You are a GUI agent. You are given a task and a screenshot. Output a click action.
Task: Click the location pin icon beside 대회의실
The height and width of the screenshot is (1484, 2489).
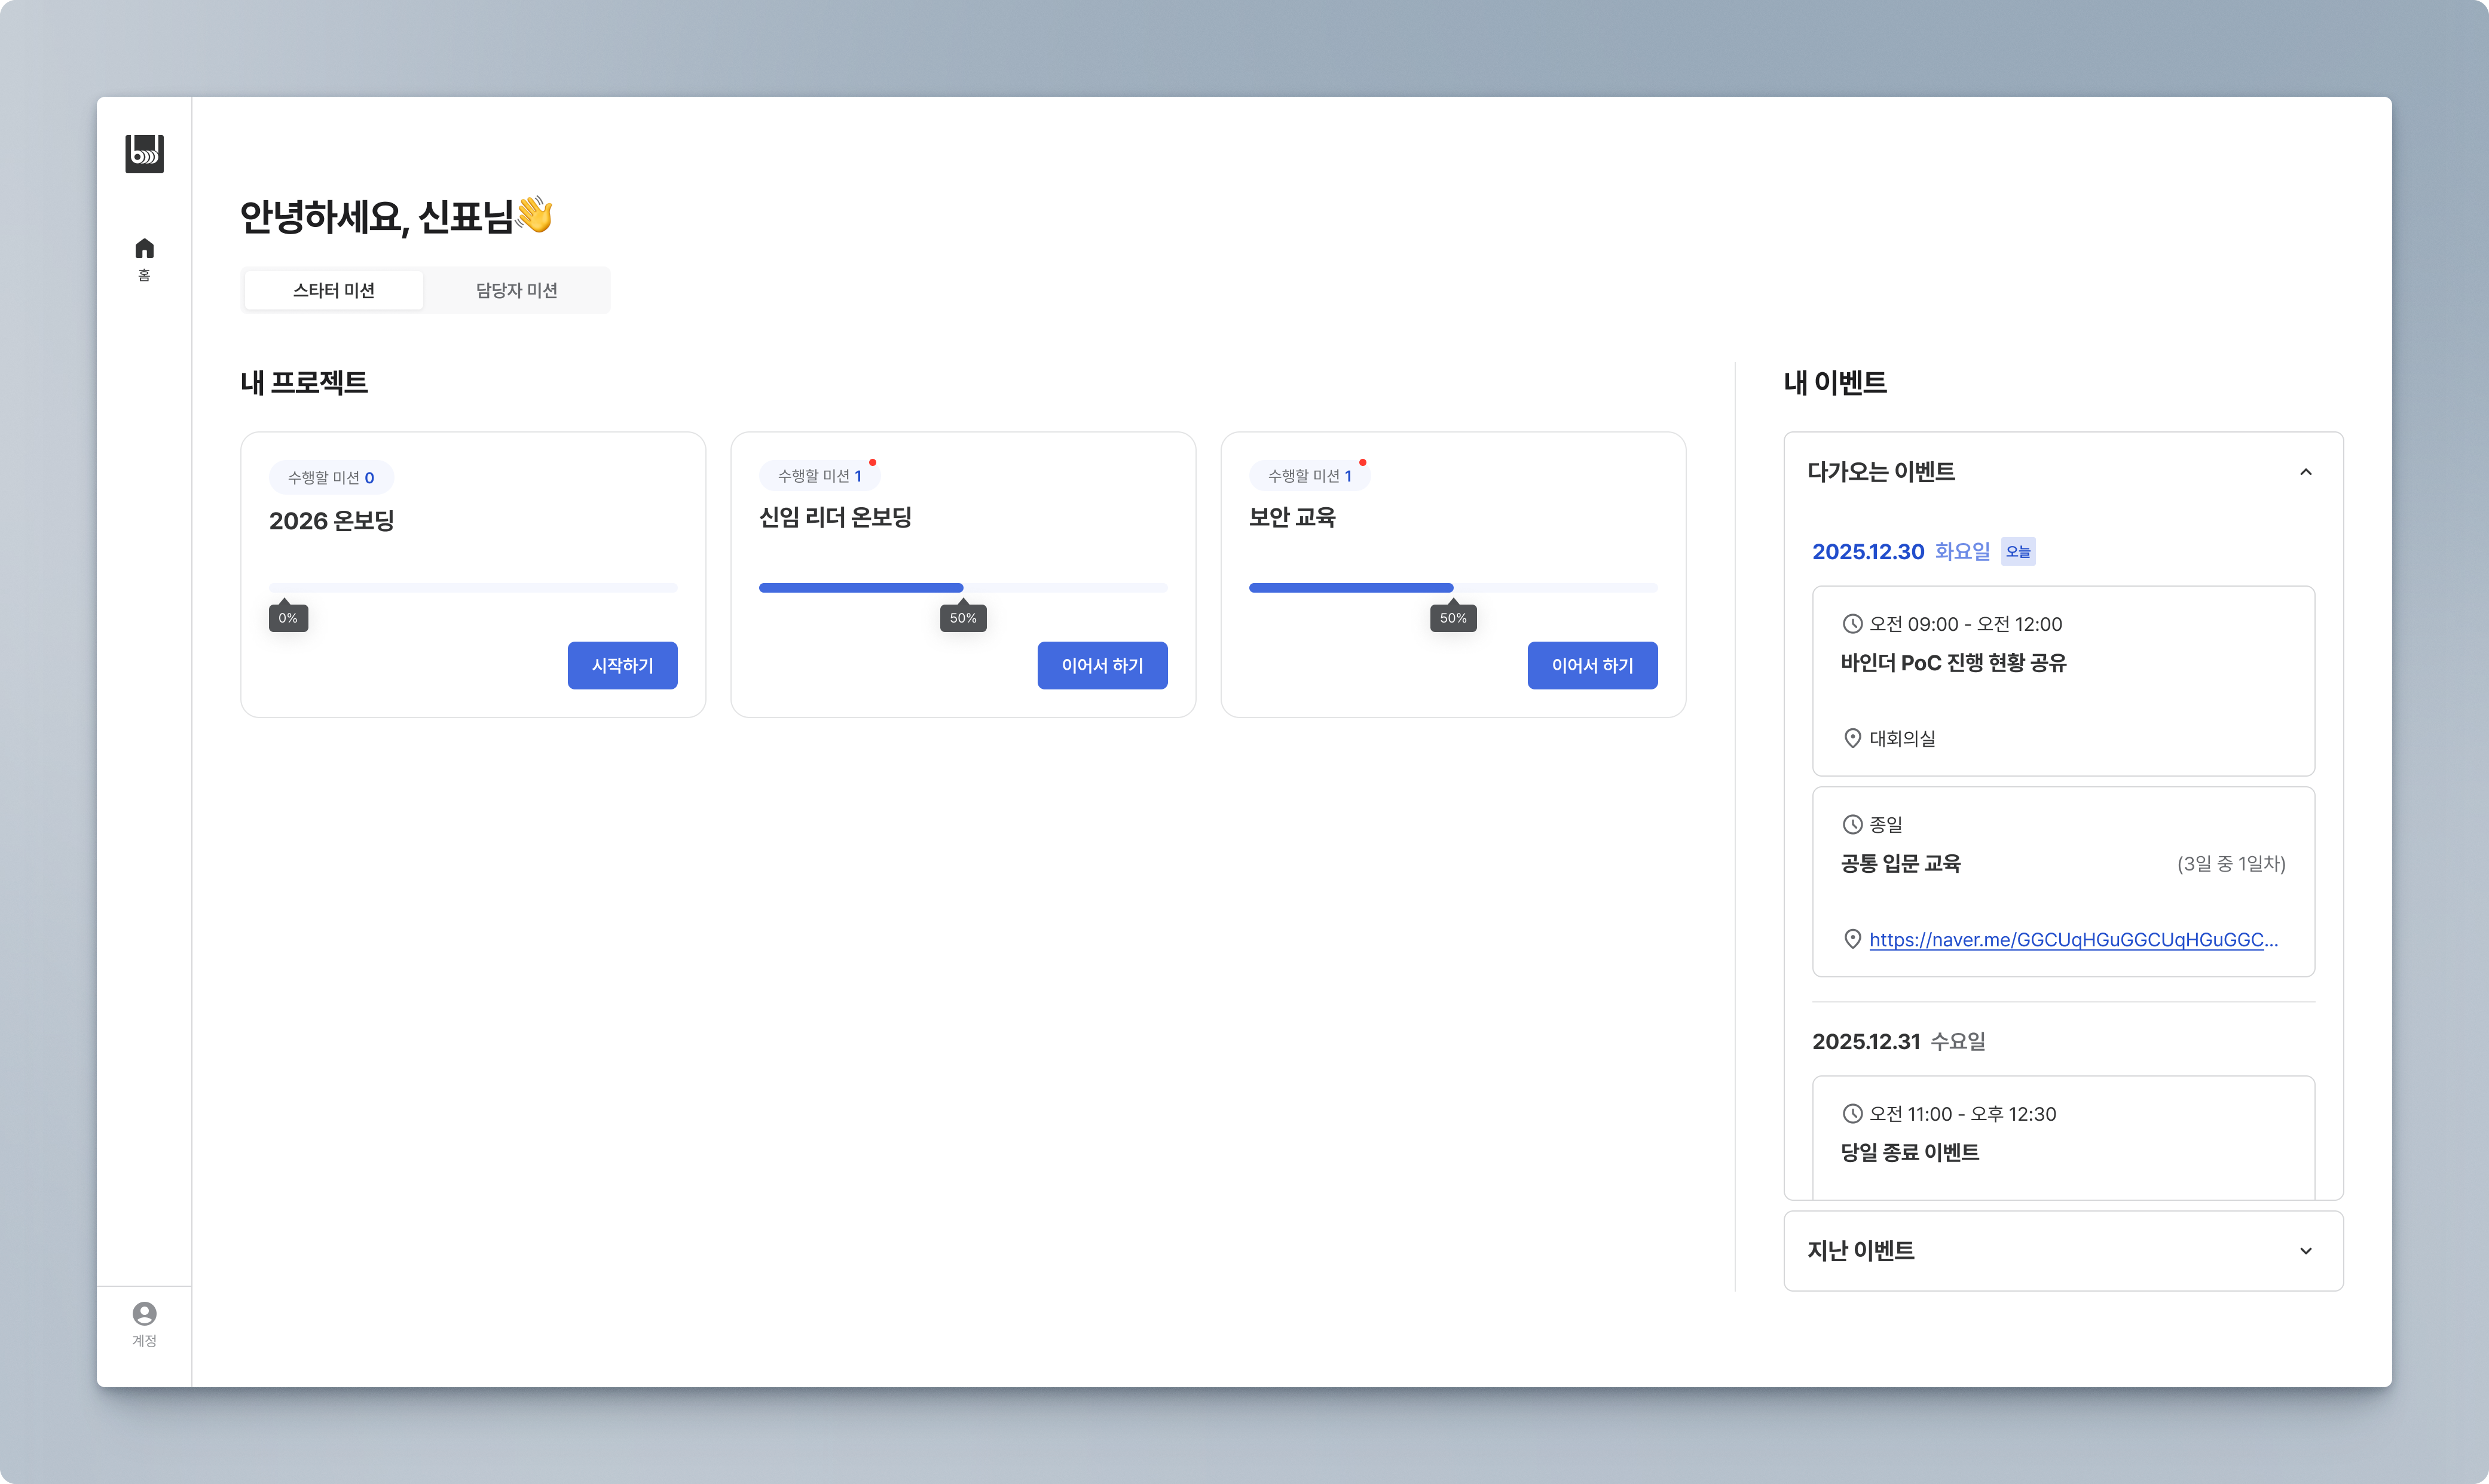[1852, 738]
